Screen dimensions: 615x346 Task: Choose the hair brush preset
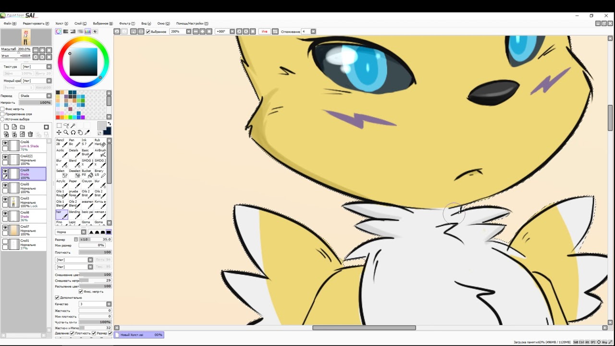(61, 214)
